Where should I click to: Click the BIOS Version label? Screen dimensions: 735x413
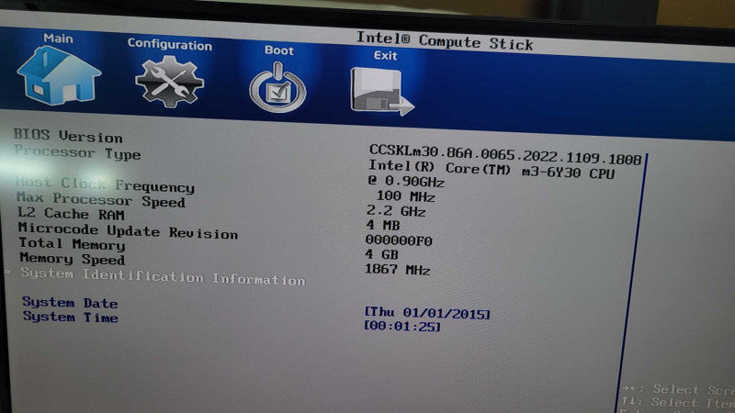68,136
